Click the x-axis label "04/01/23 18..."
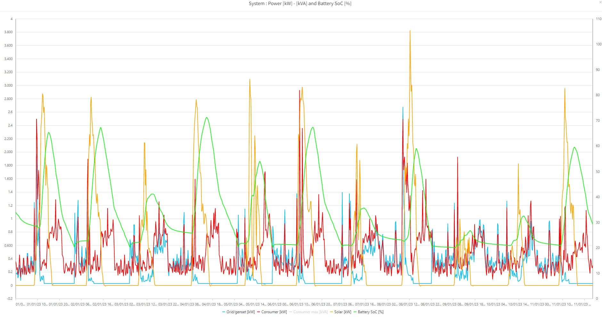 coord(212,304)
